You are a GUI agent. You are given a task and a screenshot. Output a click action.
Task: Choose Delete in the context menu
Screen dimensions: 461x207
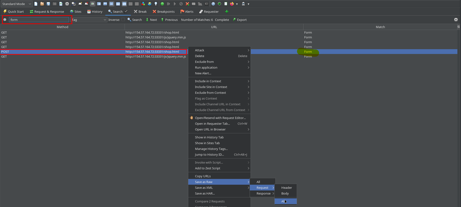pyautogui.click(x=219, y=56)
